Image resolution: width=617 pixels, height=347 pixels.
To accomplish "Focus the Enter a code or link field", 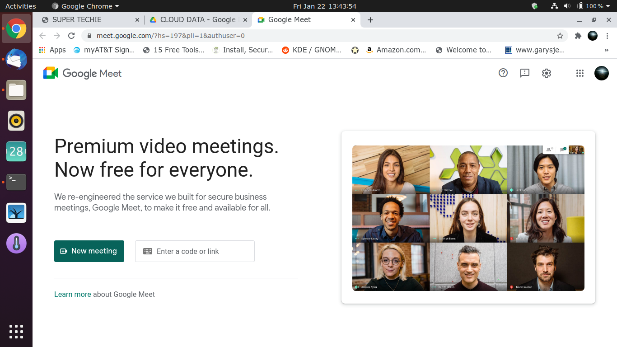I will 195,251.
